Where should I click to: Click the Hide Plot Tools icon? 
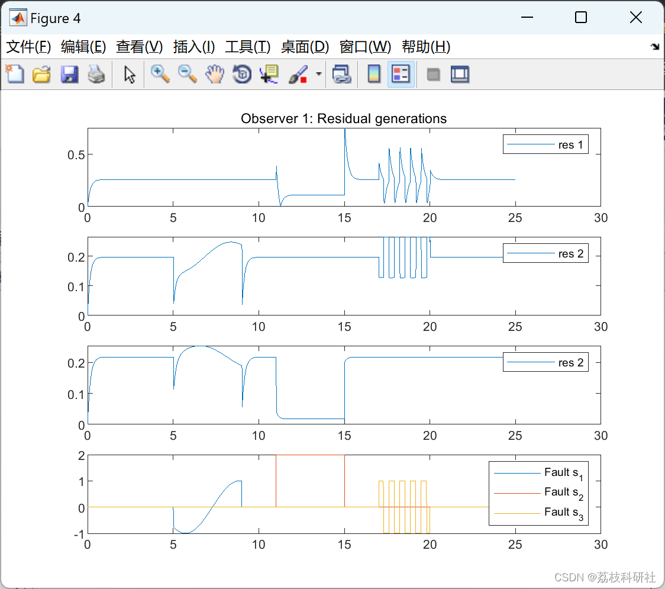pos(433,75)
